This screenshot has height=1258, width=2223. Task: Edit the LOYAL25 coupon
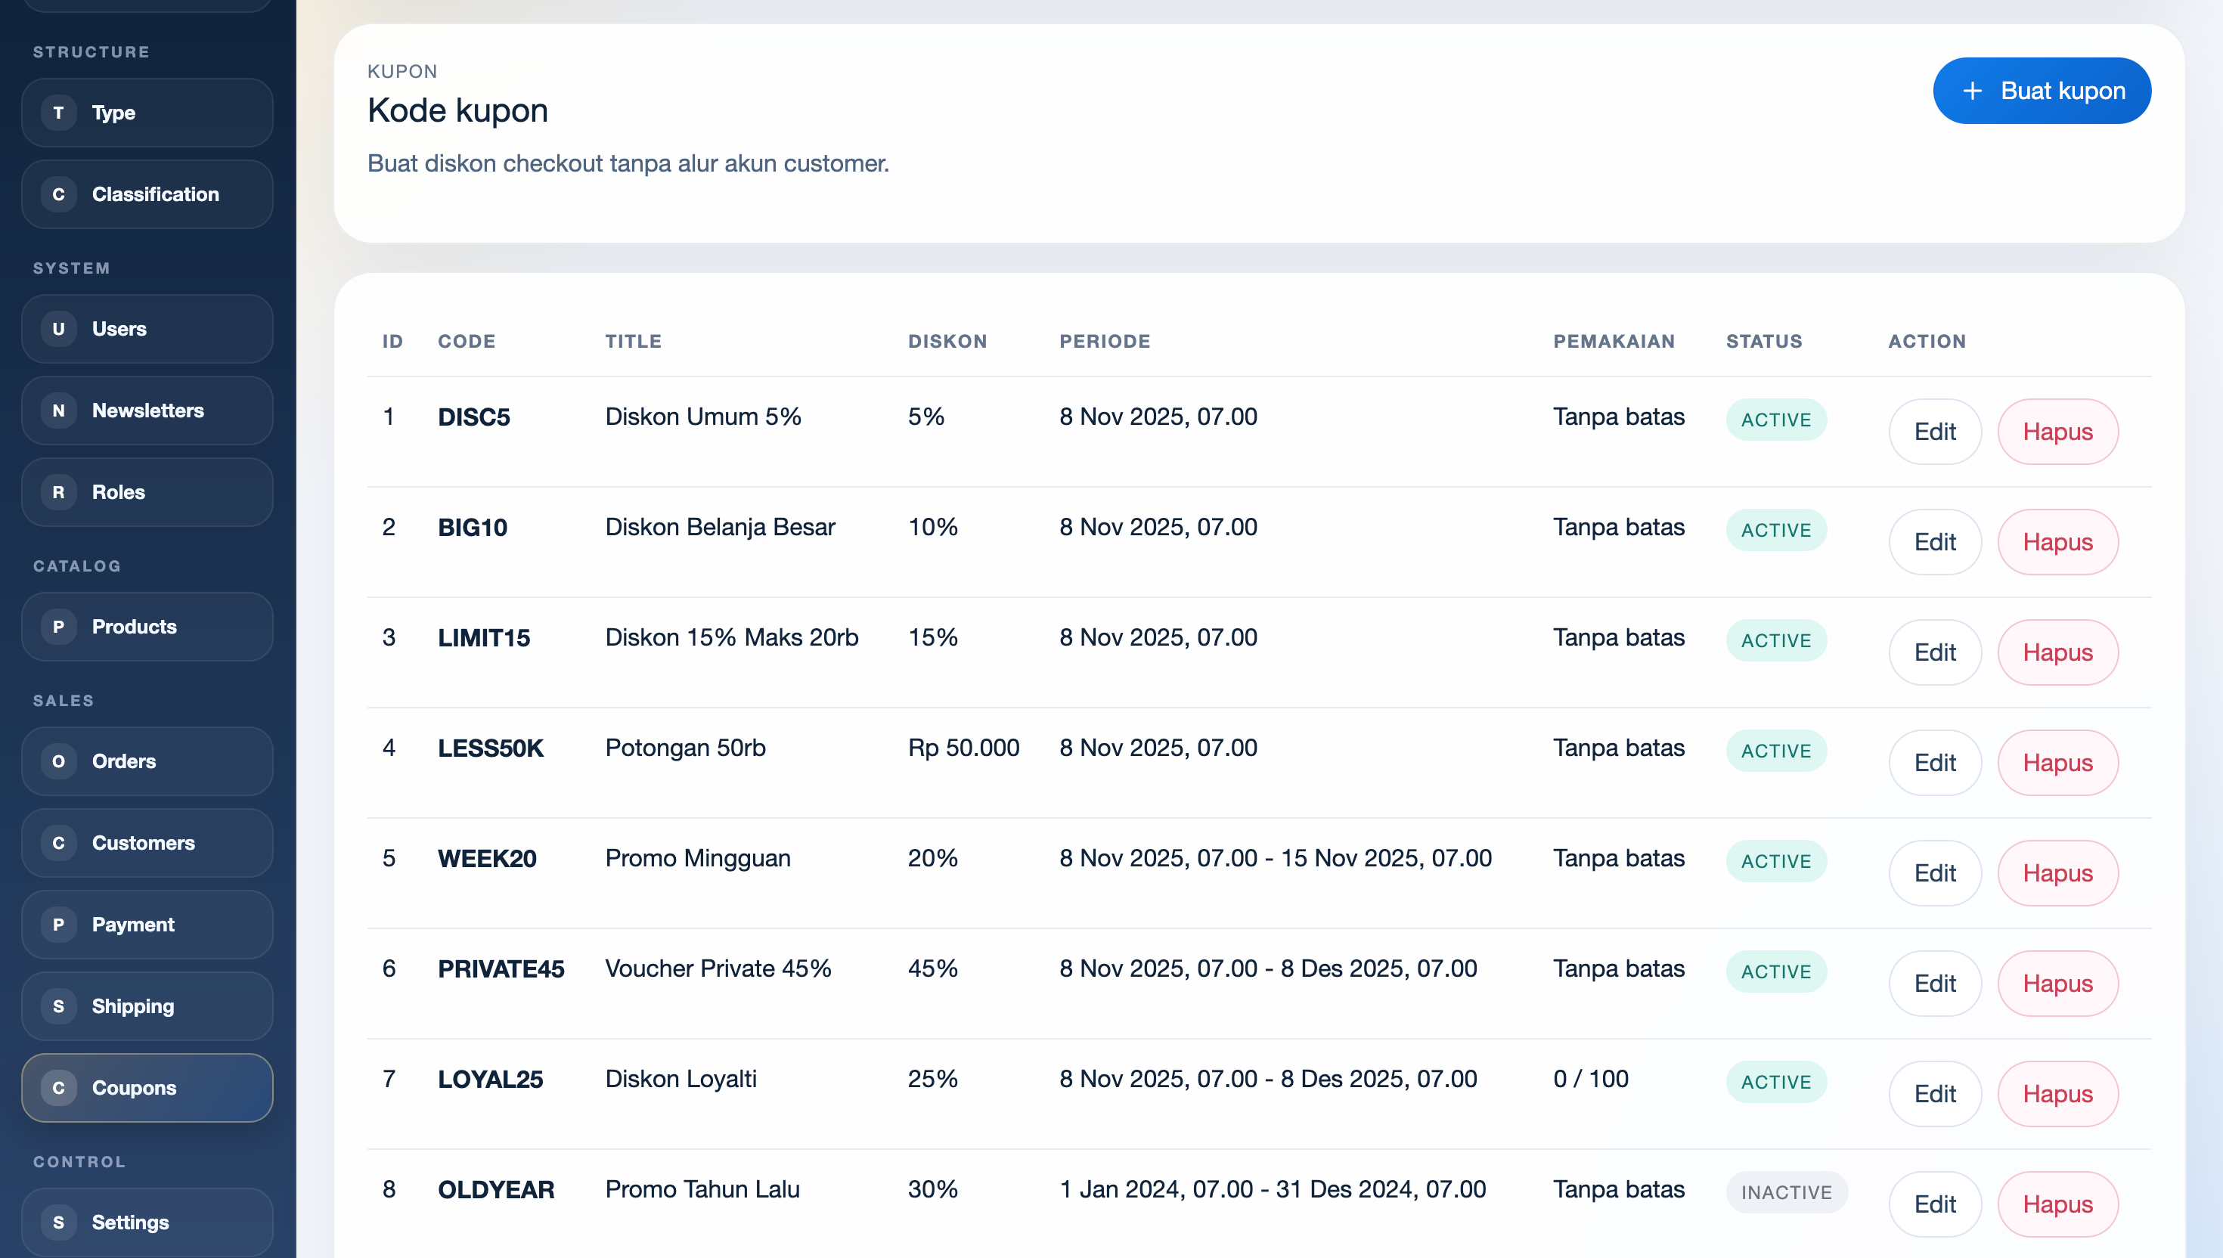point(1934,1094)
